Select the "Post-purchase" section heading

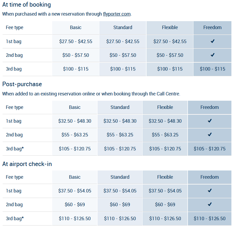pyautogui.click(x=22, y=84)
